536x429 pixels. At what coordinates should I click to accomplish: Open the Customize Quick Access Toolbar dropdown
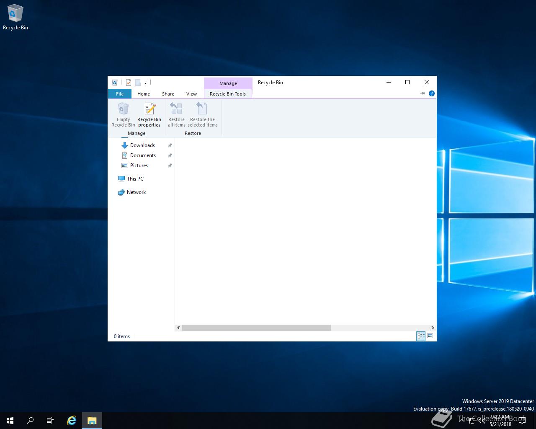point(145,83)
